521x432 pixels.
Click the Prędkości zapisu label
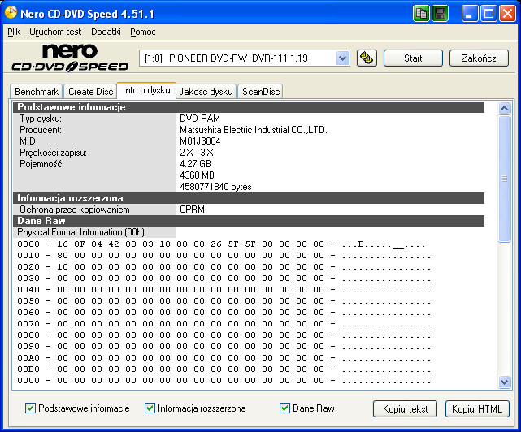pos(53,153)
